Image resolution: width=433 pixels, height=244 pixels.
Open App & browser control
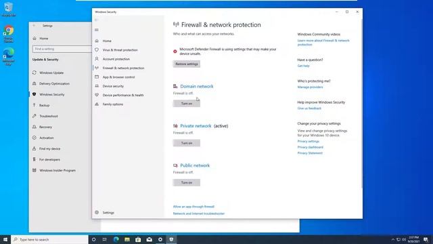pyautogui.click(x=119, y=77)
